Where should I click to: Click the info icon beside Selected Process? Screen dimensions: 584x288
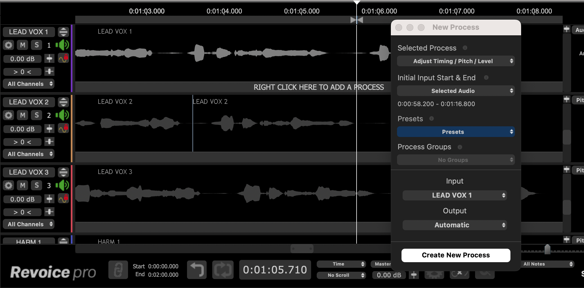tap(465, 48)
